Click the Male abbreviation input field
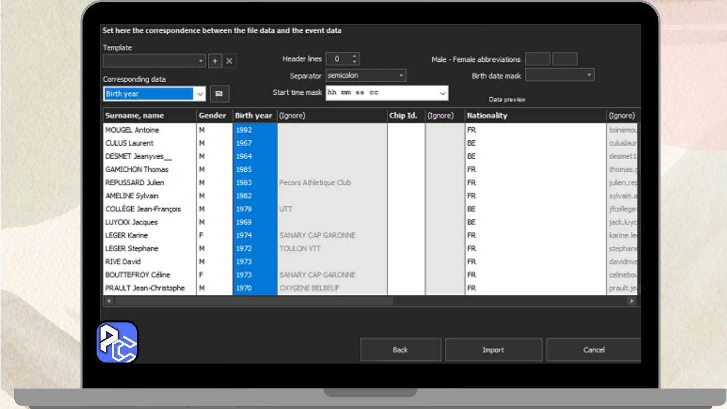This screenshot has height=409, width=727. tap(537, 59)
